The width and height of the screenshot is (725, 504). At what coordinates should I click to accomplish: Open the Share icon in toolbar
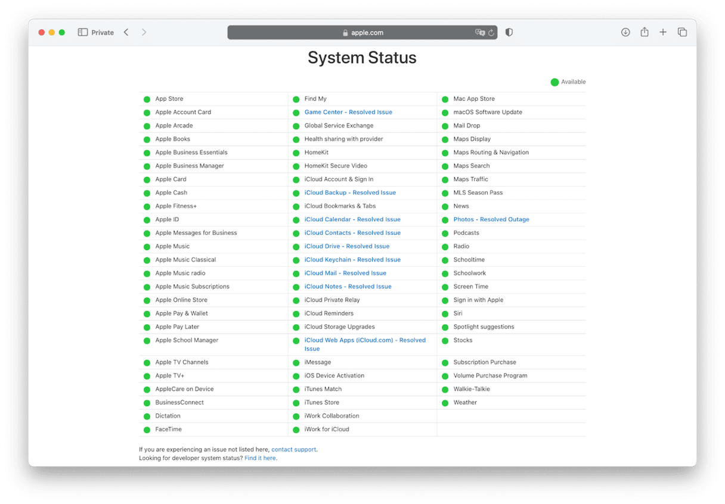645,32
